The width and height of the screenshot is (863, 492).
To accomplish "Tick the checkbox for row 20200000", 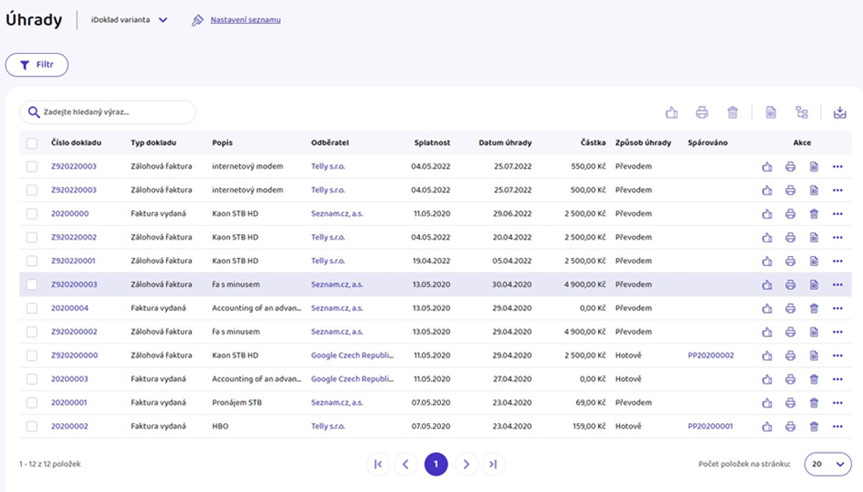I will point(32,214).
